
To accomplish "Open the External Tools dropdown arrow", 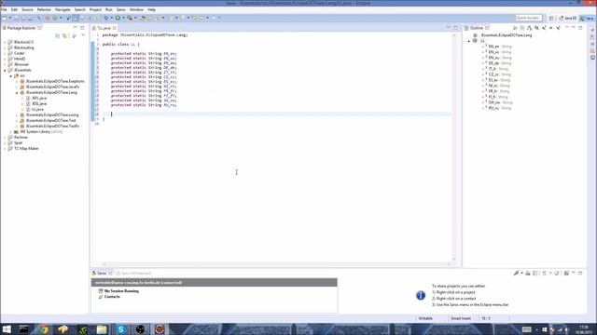I will coord(135,18).
